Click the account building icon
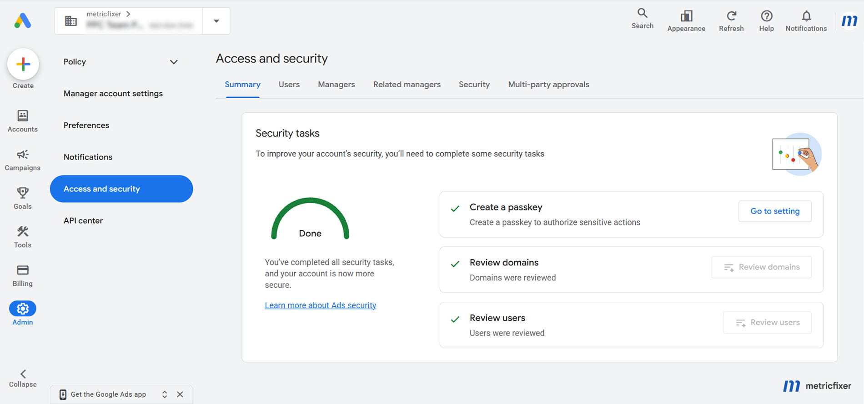This screenshot has height=404, width=864. coord(71,21)
